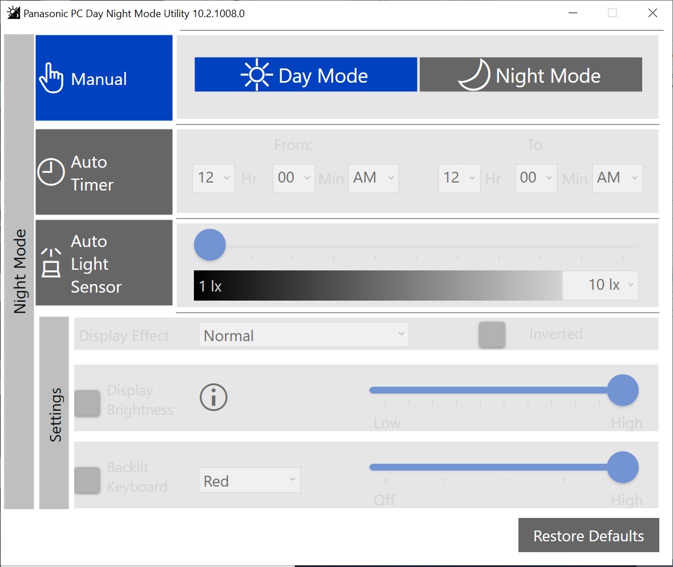Screen dimensions: 673x567
Task: Open the Display Brightness info icon
Action: (213, 397)
